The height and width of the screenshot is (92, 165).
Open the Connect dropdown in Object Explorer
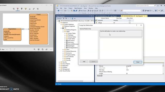[59, 19]
